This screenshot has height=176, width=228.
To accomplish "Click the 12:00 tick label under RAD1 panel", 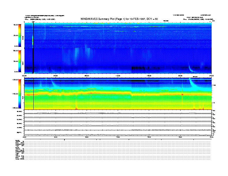I will point(118,76).
